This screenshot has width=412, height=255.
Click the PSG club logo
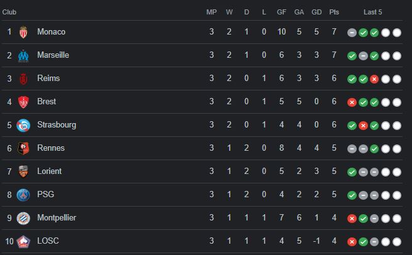(23, 195)
